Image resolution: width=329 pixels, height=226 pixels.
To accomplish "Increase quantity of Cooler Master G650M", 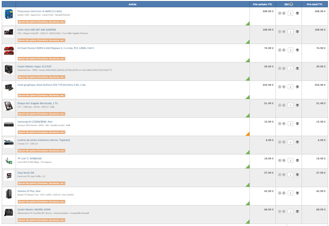I will 284,211.
